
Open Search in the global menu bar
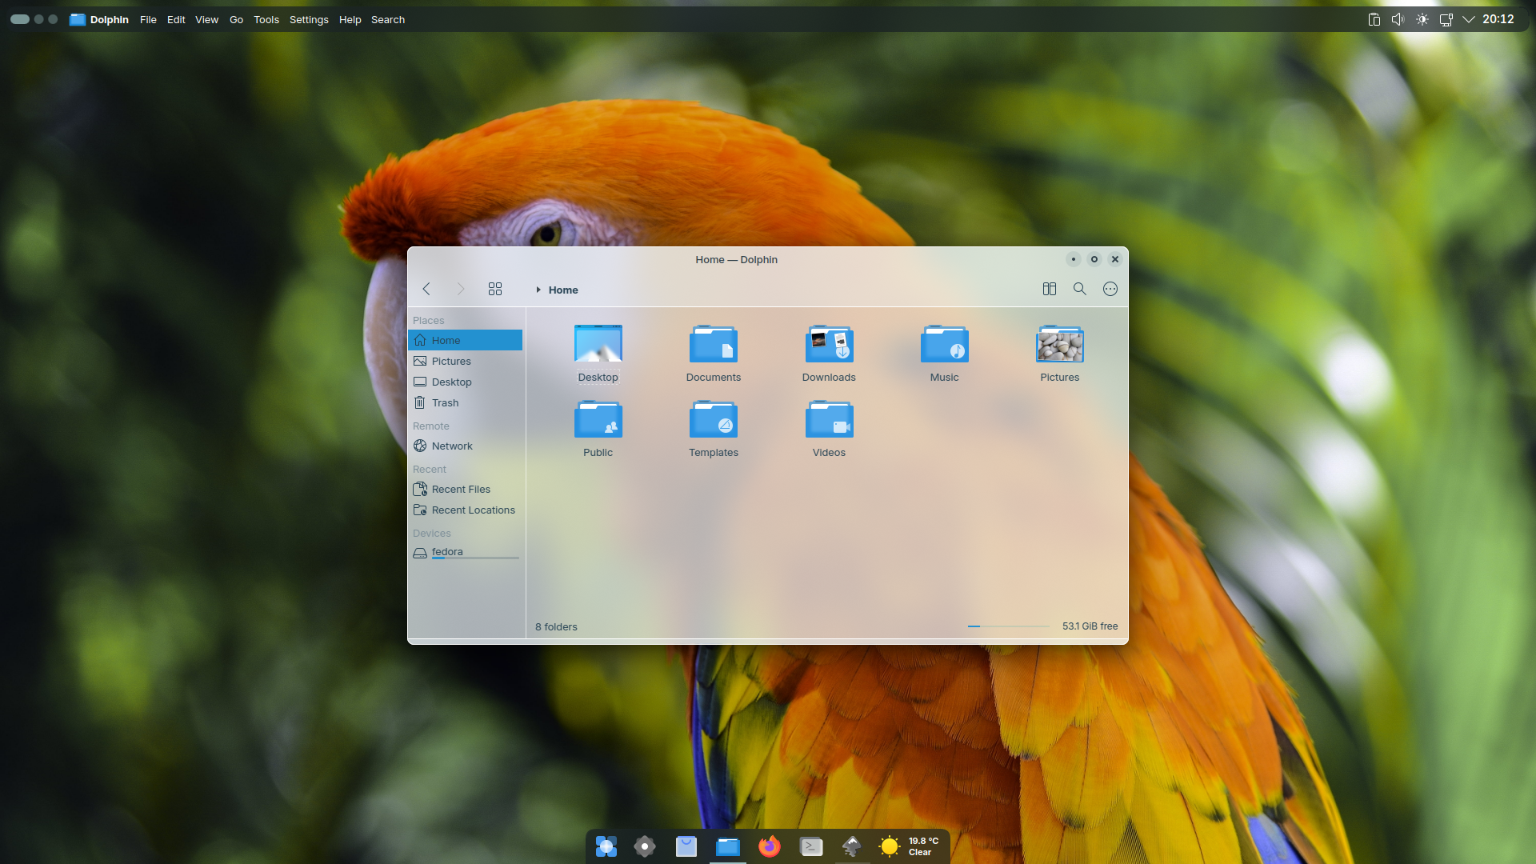click(388, 19)
